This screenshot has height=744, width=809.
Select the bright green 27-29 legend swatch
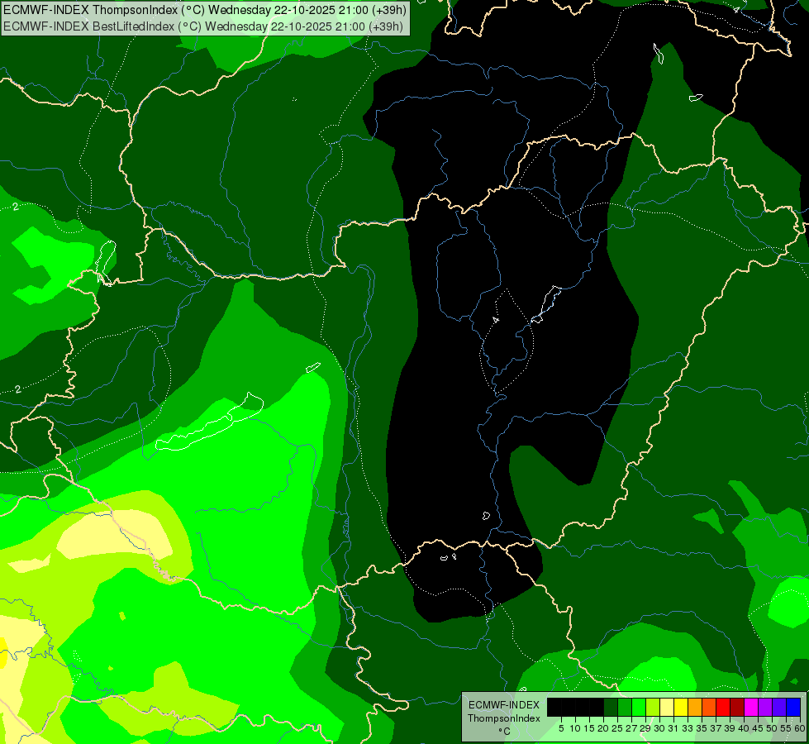tap(639, 707)
